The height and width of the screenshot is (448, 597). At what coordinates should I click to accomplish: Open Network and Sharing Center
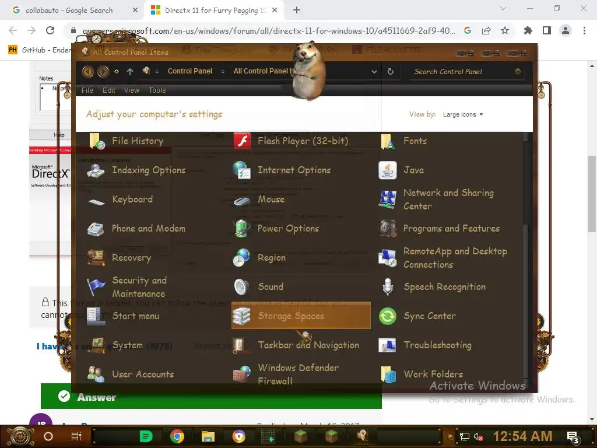point(437,199)
